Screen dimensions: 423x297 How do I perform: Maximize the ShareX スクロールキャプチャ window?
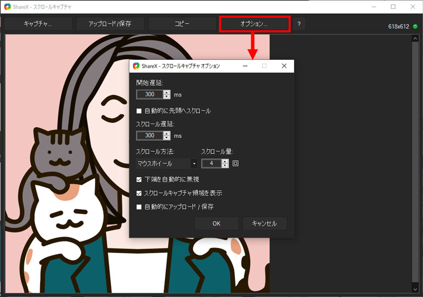point(393,7)
